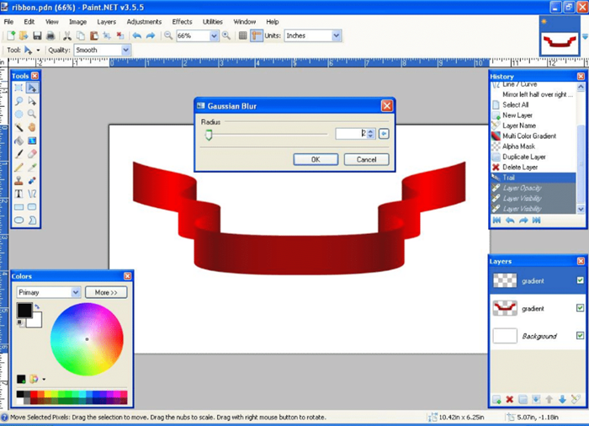Open the Effects menu
The image size is (589, 426).
[x=182, y=22]
